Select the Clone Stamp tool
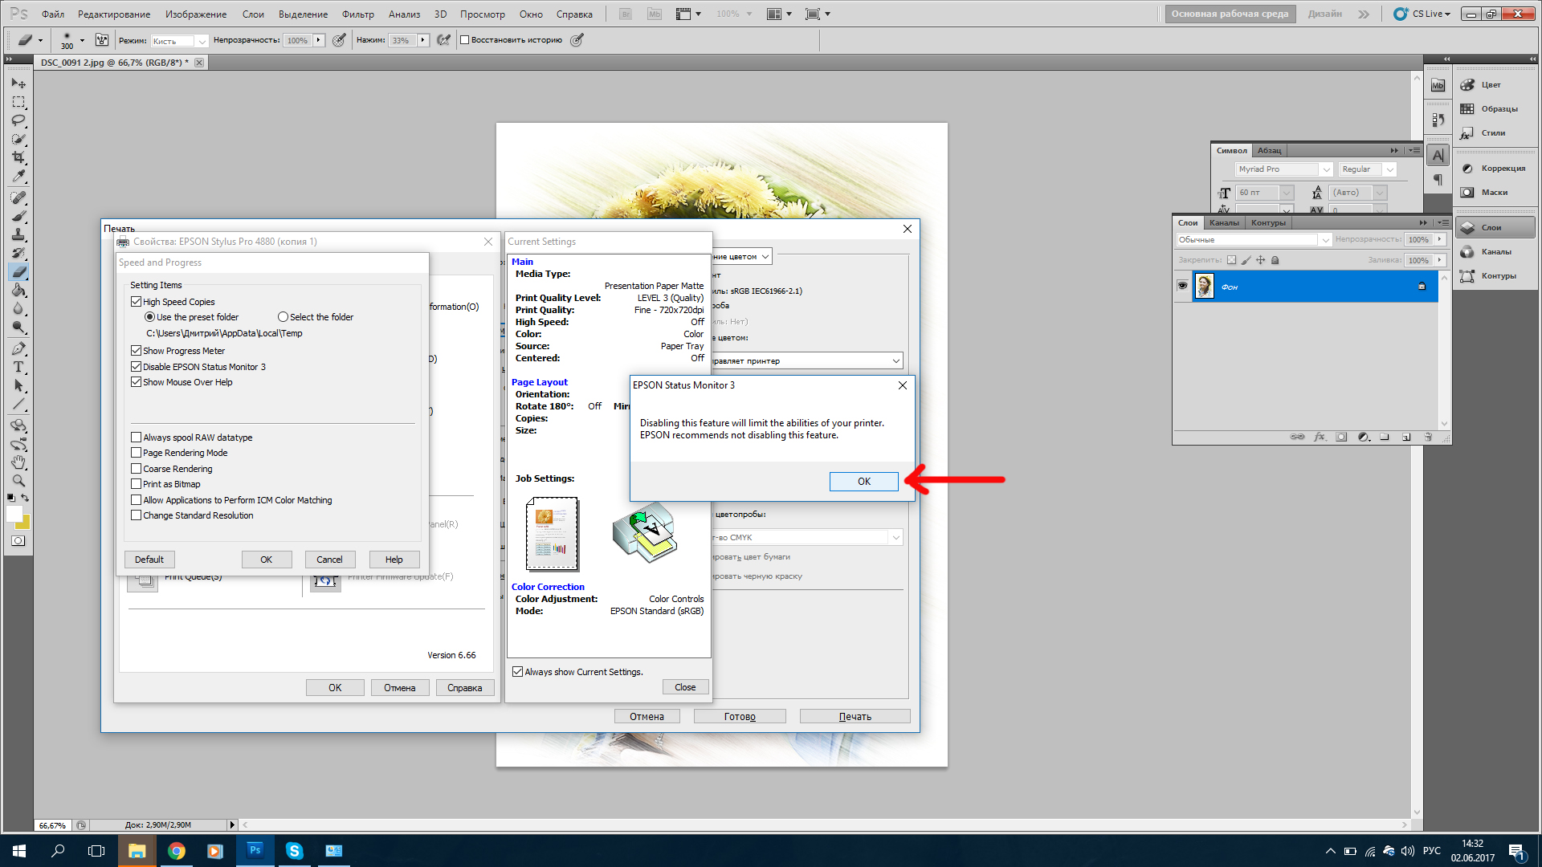The width and height of the screenshot is (1542, 867). tap(18, 234)
